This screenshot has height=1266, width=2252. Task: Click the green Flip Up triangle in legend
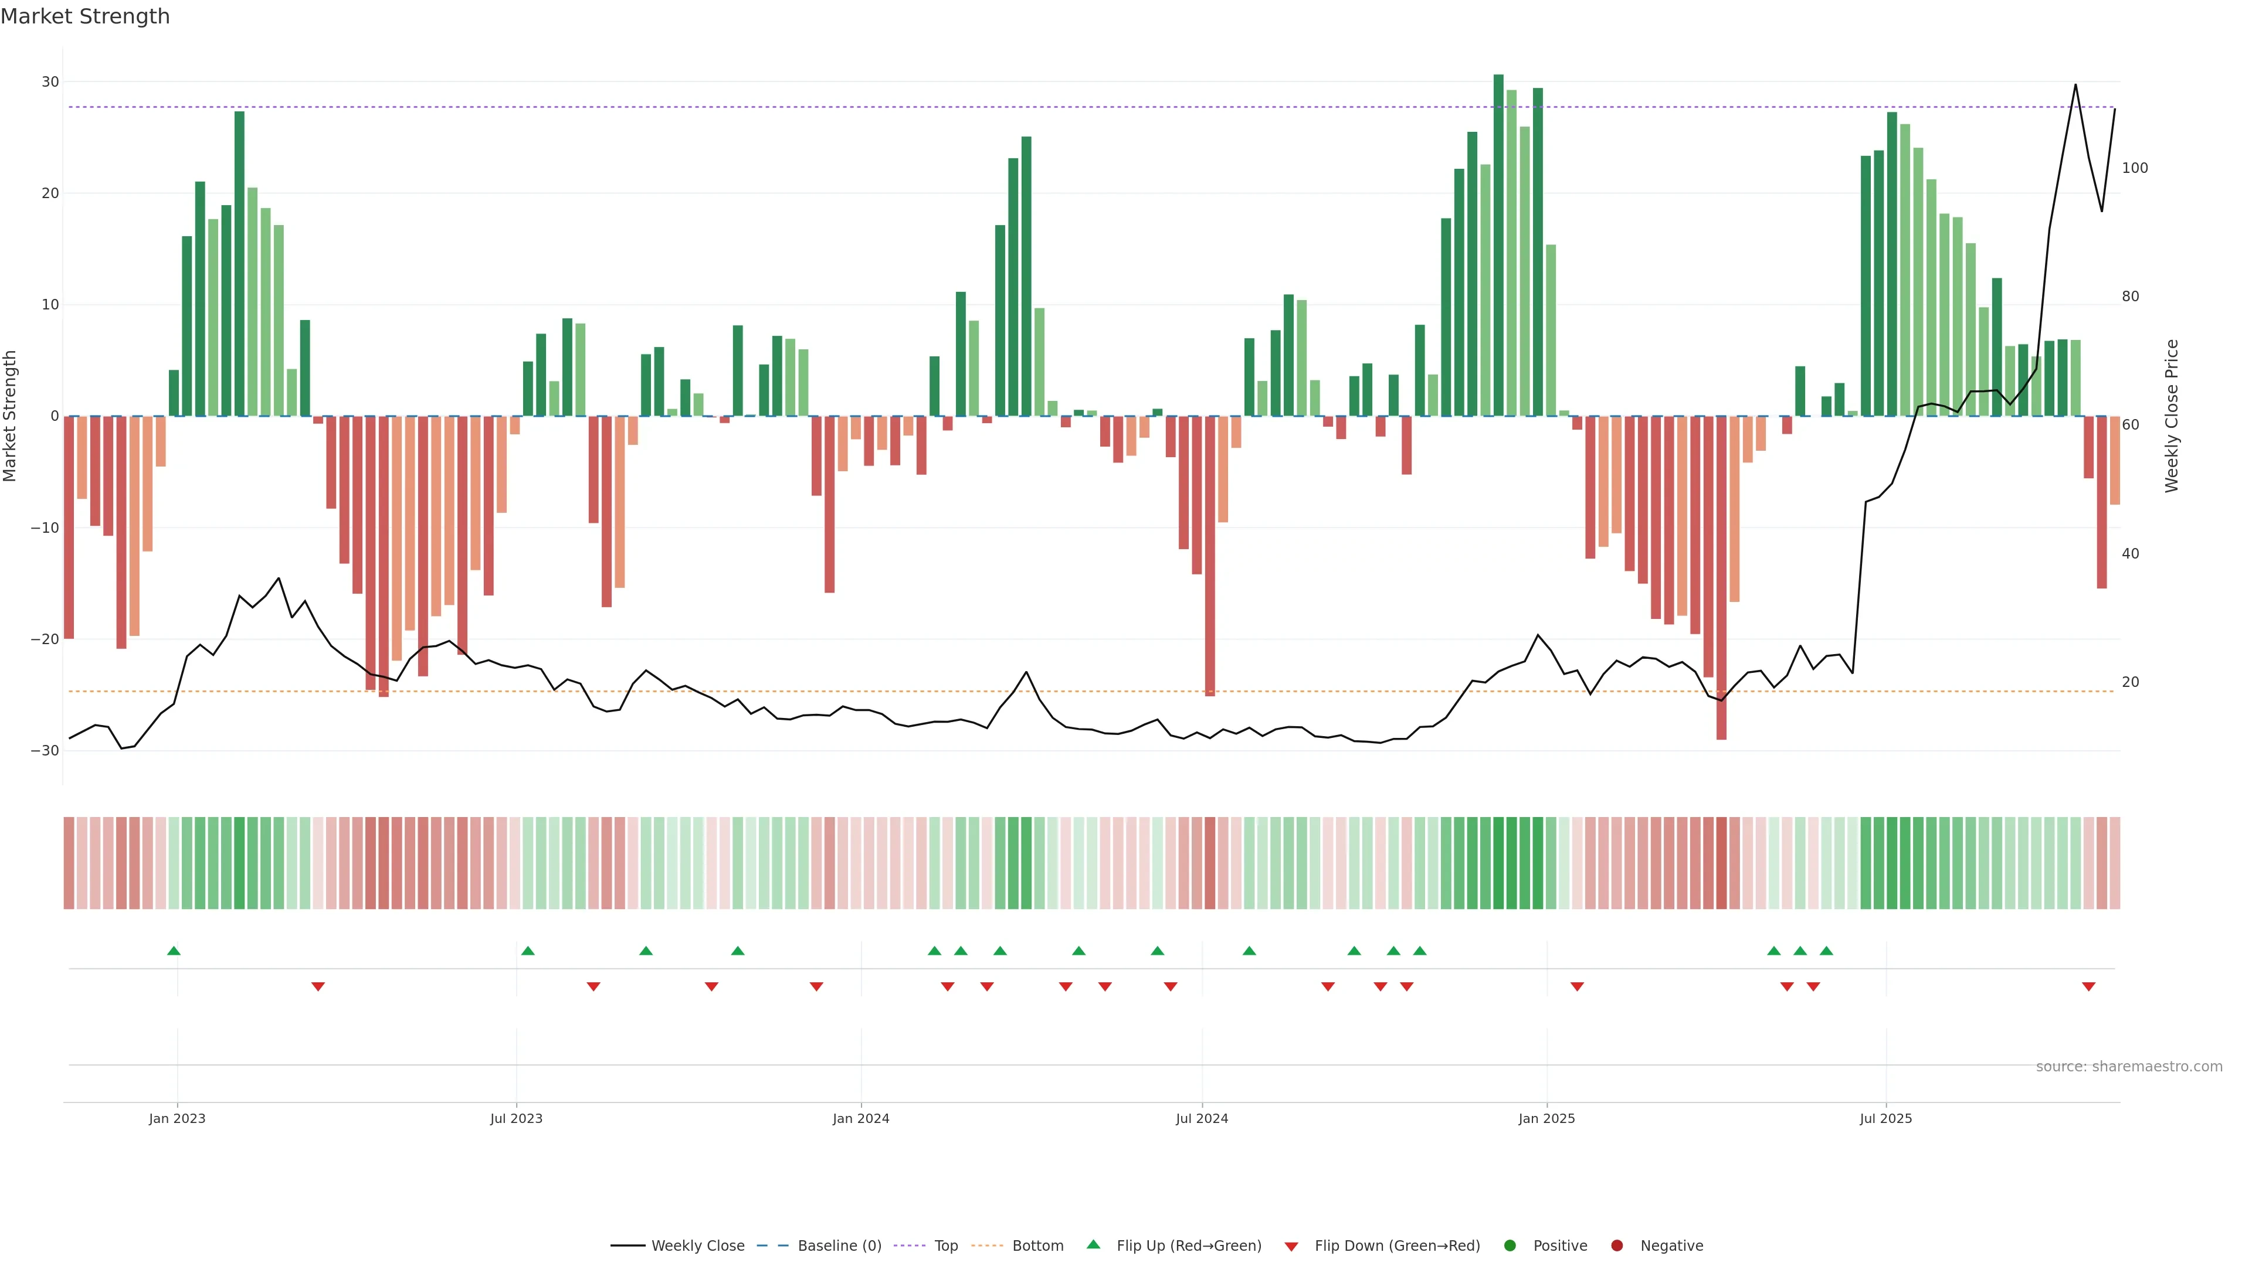pos(1093,1245)
